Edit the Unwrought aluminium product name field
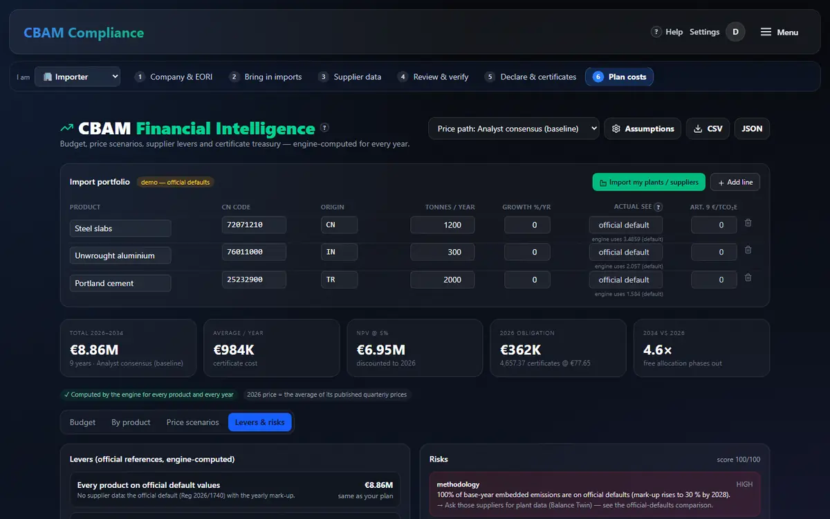 120,255
